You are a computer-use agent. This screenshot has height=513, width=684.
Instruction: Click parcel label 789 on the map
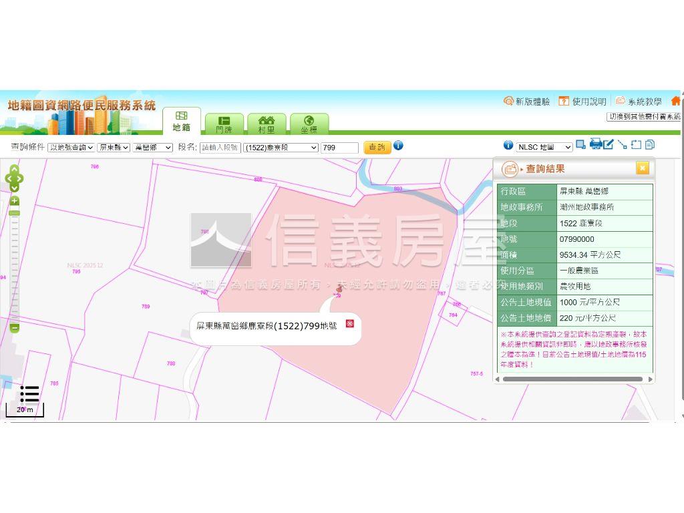(x=146, y=307)
